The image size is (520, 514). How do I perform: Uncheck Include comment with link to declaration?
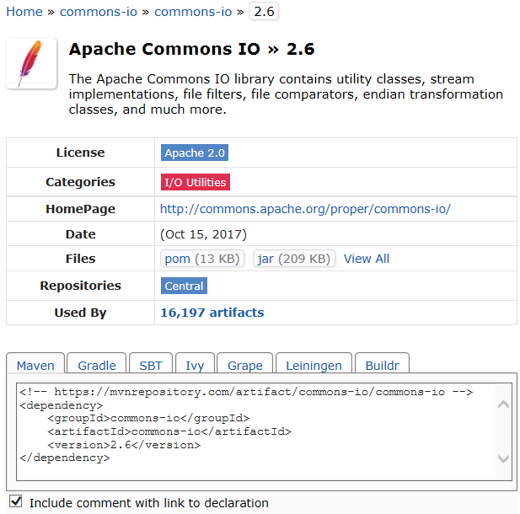point(15,501)
